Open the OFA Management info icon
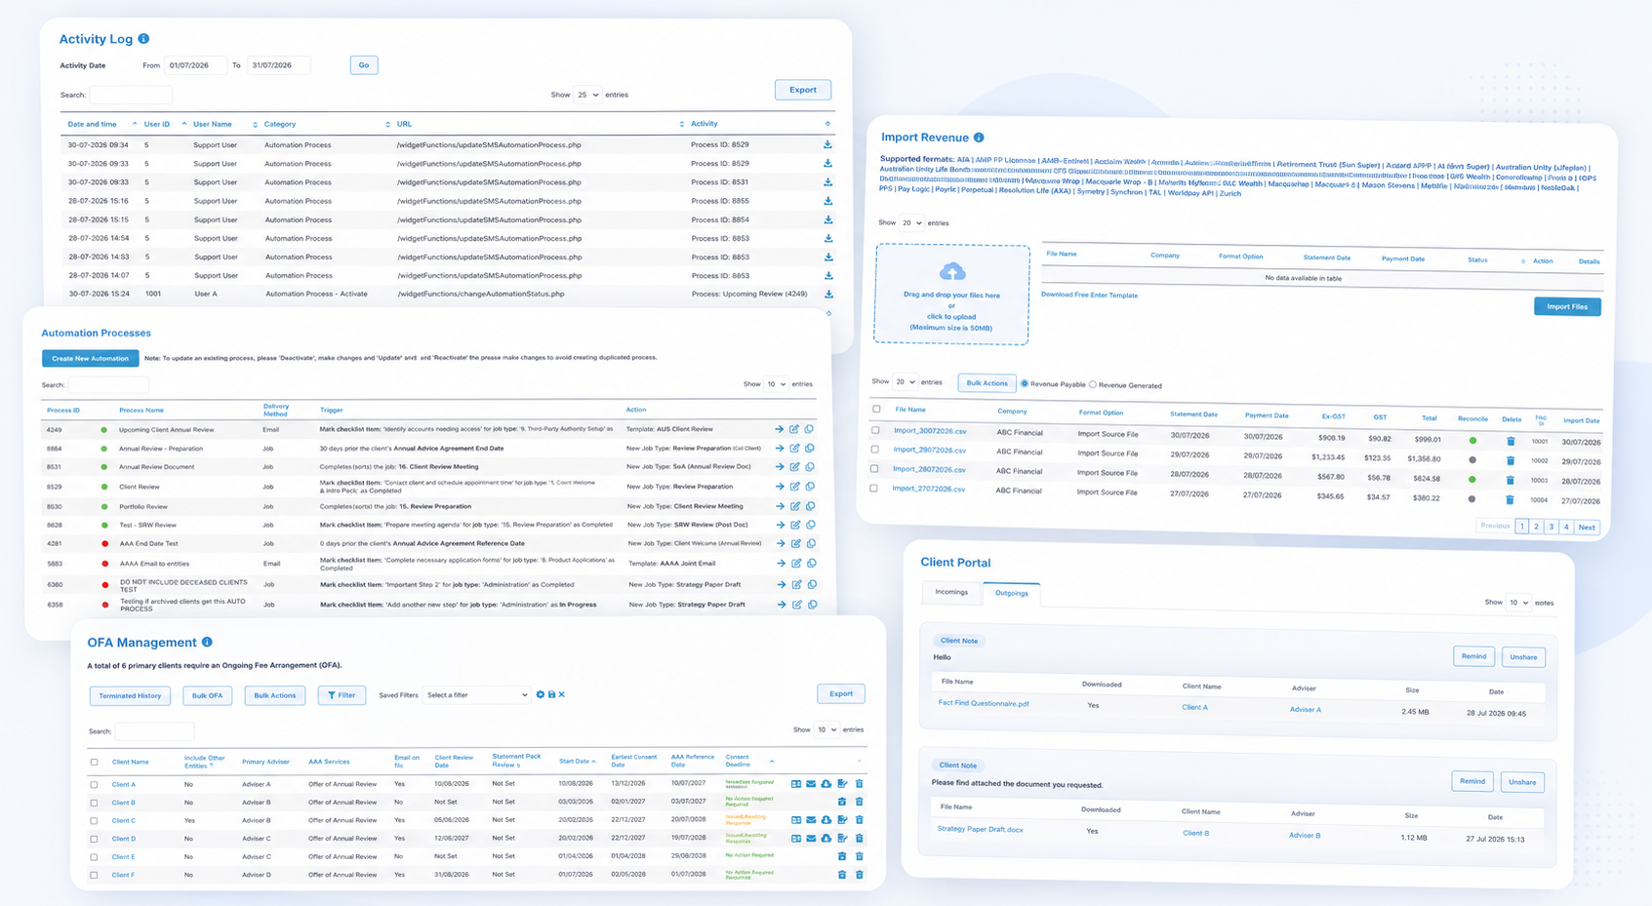Viewport: 1652px width, 906px height. click(x=207, y=642)
